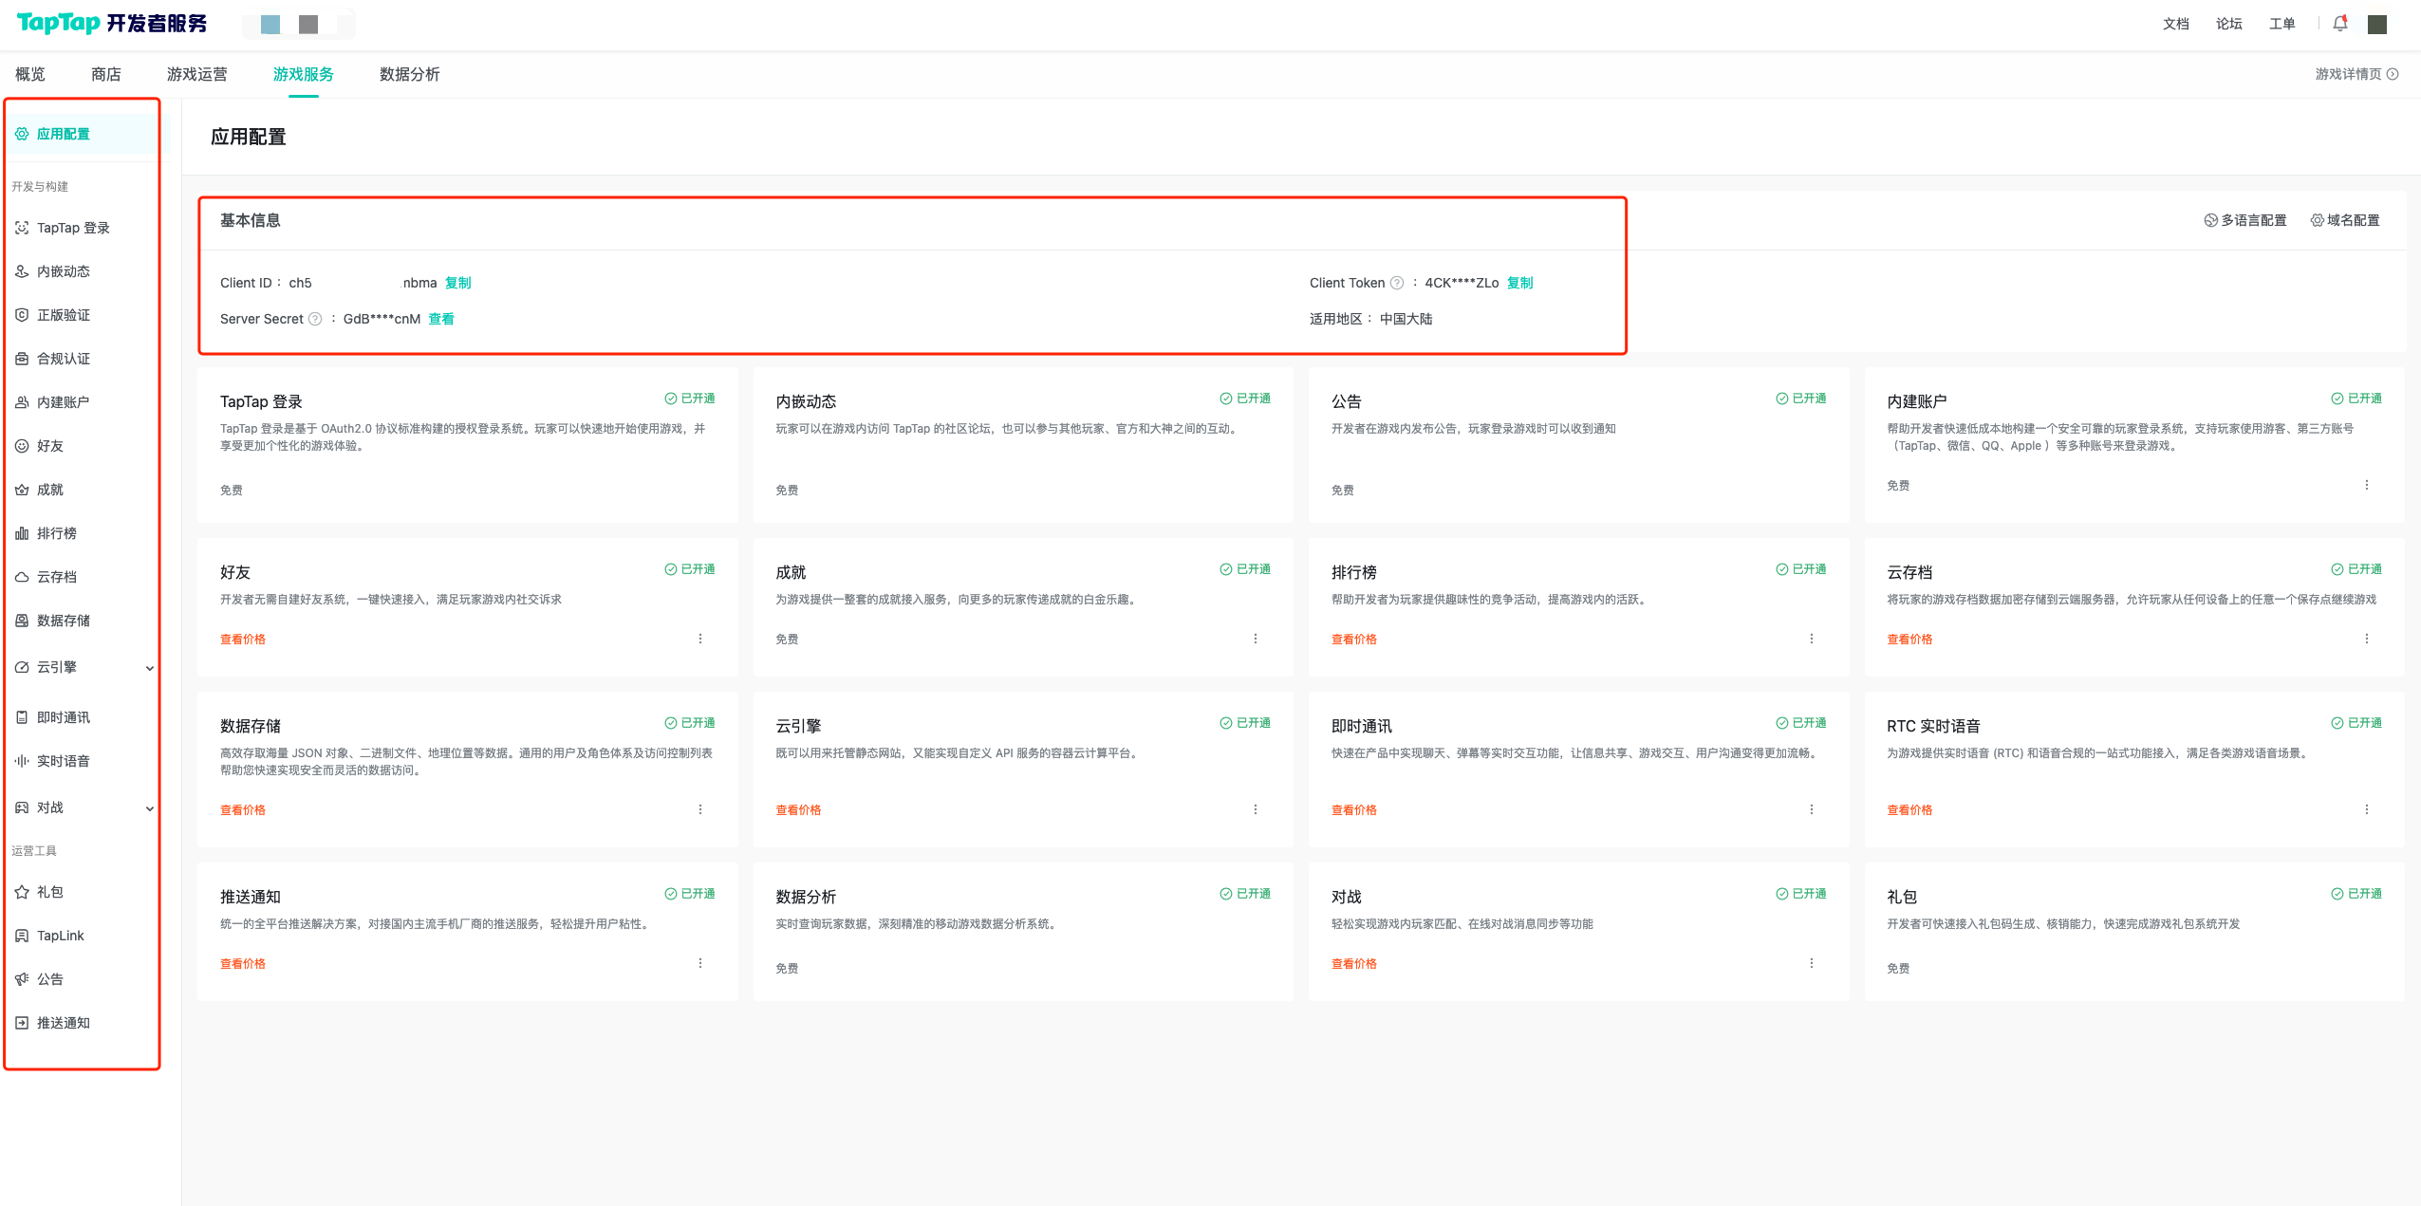Open the more options menu on 成就 card
Screen dimensions: 2421x1206
pyautogui.click(x=1256, y=639)
